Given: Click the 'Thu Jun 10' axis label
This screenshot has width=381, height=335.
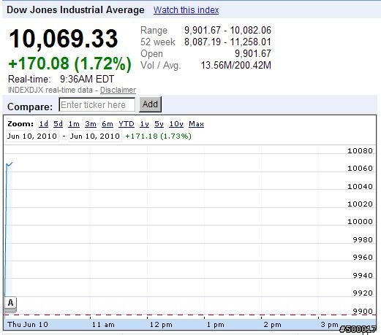Looking at the screenshot, I should pos(28,325).
